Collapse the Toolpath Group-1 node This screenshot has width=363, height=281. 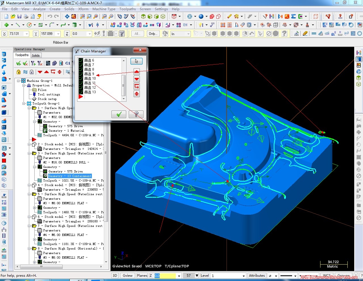coord(24,104)
